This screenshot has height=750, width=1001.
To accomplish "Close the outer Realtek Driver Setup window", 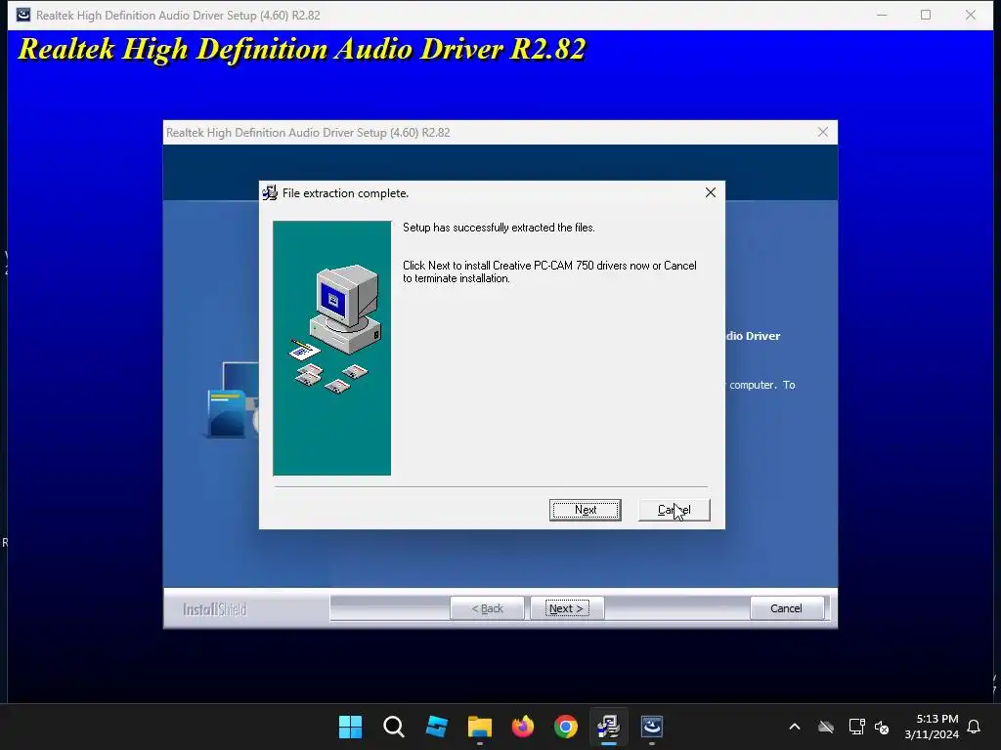I will point(971,15).
